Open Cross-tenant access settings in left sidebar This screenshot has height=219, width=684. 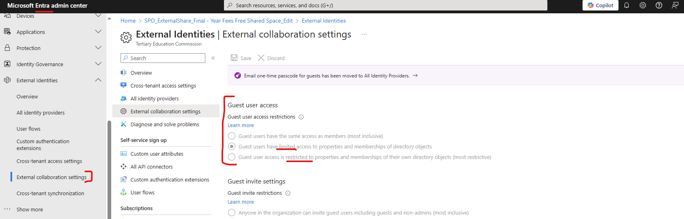coord(49,161)
